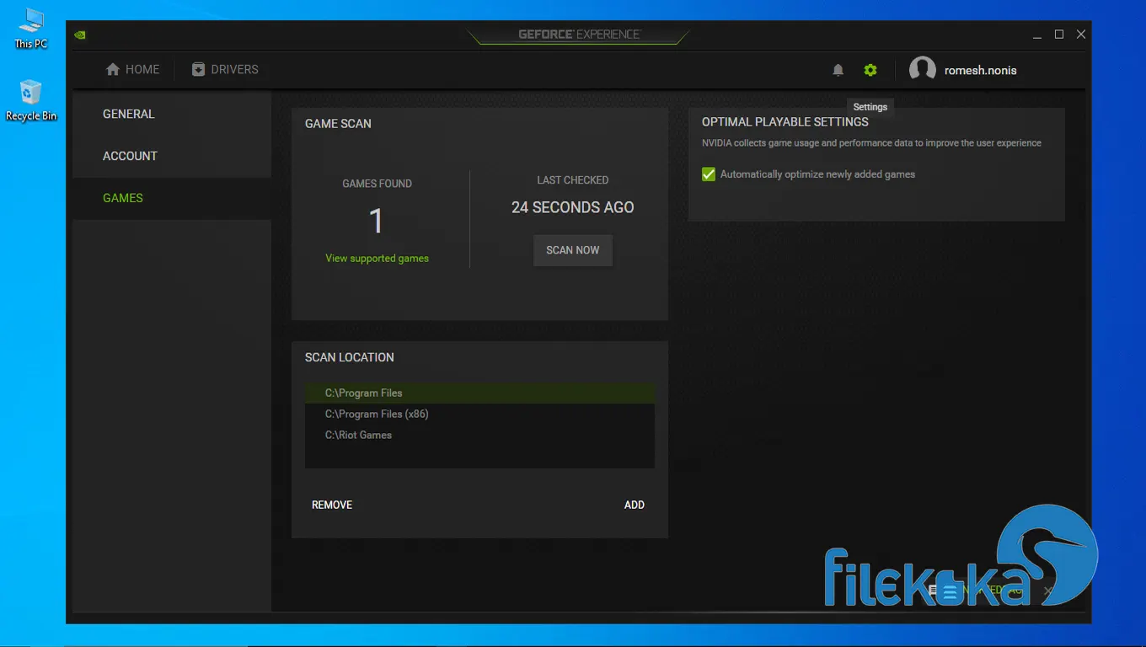Minimize the GeForce Experience window
1146x647 pixels.
click(x=1037, y=35)
